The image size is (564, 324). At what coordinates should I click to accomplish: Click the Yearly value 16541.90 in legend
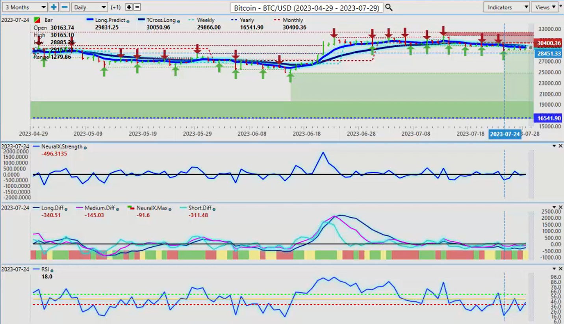pyautogui.click(x=252, y=28)
